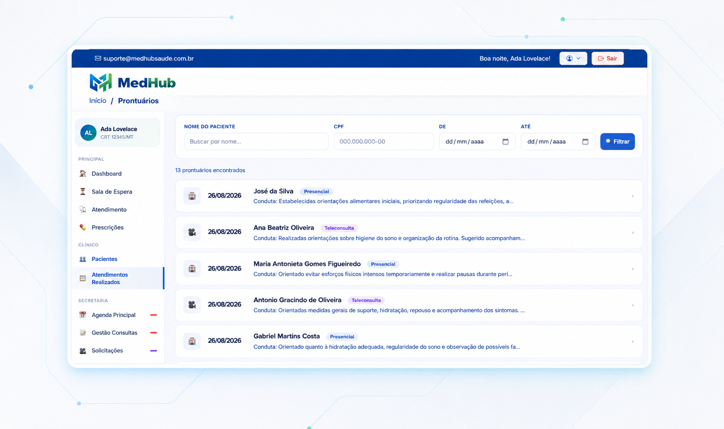This screenshot has width=724, height=429.
Task: Expand Ana Beatriz Oliveira row chevron
Action: coord(632,233)
